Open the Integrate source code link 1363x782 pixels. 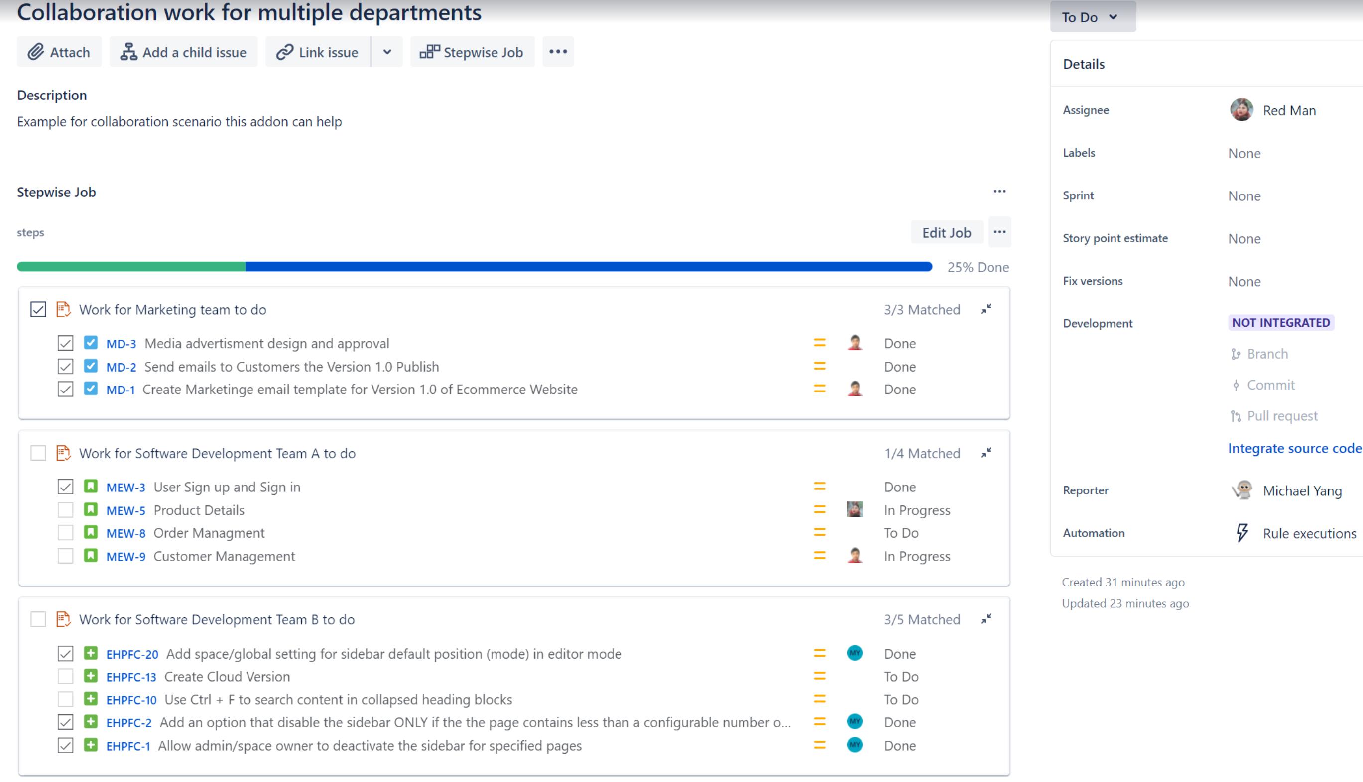point(1294,448)
